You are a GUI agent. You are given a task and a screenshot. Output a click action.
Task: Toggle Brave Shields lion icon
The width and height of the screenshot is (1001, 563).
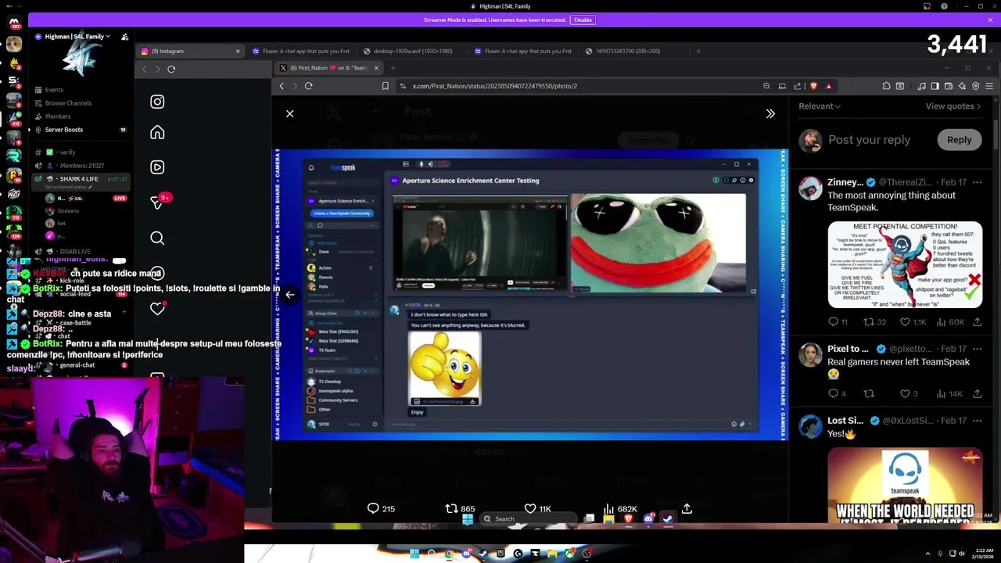click(813, 86)
